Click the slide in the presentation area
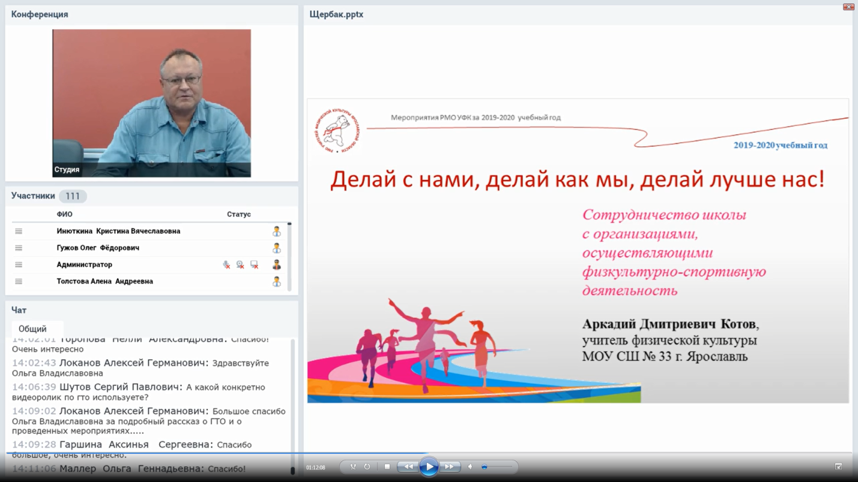This screenshot has width=858, height=482. tap(578, 251)
